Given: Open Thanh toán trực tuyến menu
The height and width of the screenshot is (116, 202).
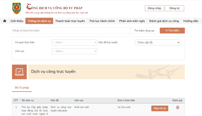Looking at the screenshot, I should [x=70, y=21].
